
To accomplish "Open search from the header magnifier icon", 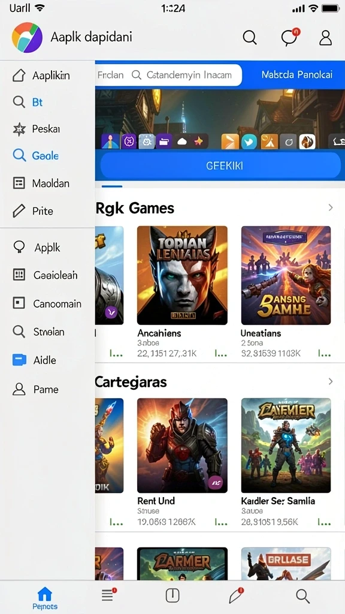I will click(250, 38).
